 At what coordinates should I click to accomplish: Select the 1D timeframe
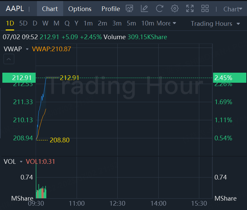[10, 23]
